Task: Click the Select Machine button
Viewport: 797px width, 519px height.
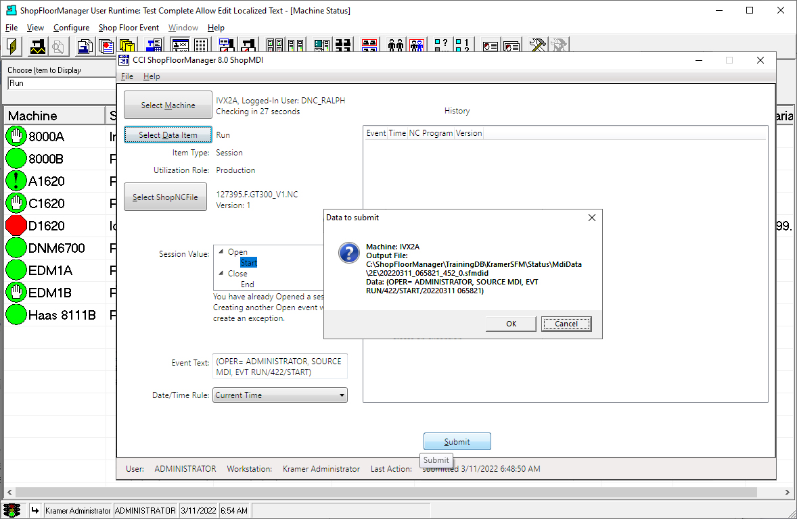Action: 168,105
